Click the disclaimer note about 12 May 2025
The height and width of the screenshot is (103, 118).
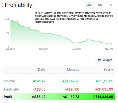(74, 18)
